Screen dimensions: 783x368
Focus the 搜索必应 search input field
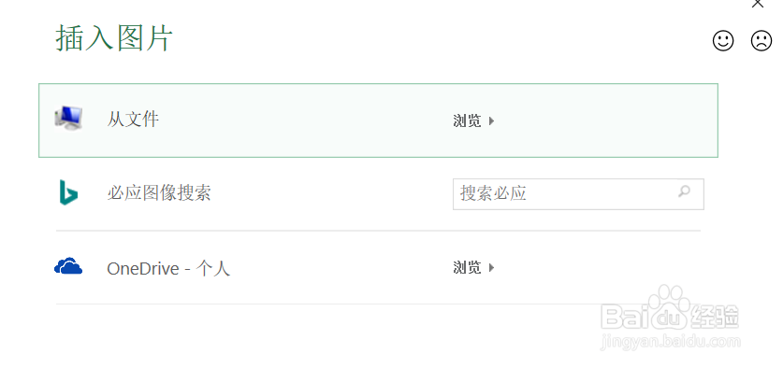(x=578, y=194)
